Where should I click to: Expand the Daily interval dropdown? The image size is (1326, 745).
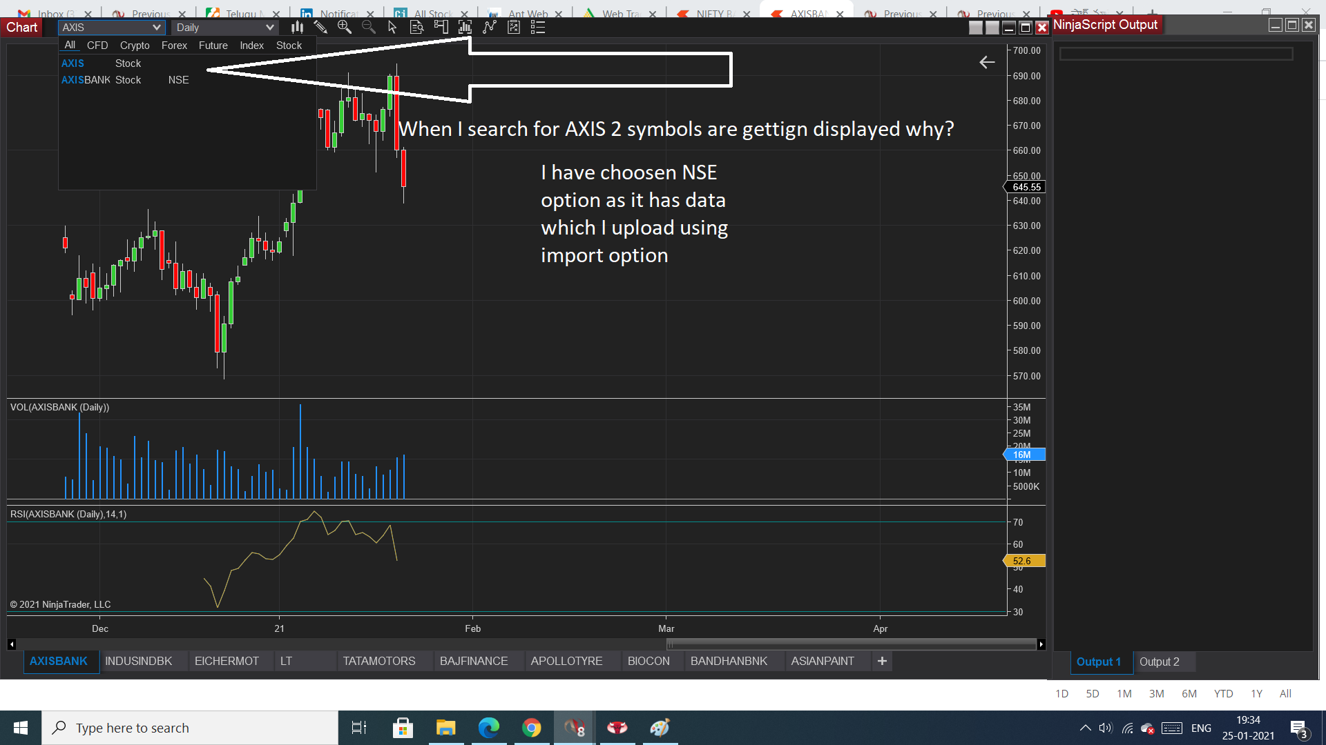point(269,28)
